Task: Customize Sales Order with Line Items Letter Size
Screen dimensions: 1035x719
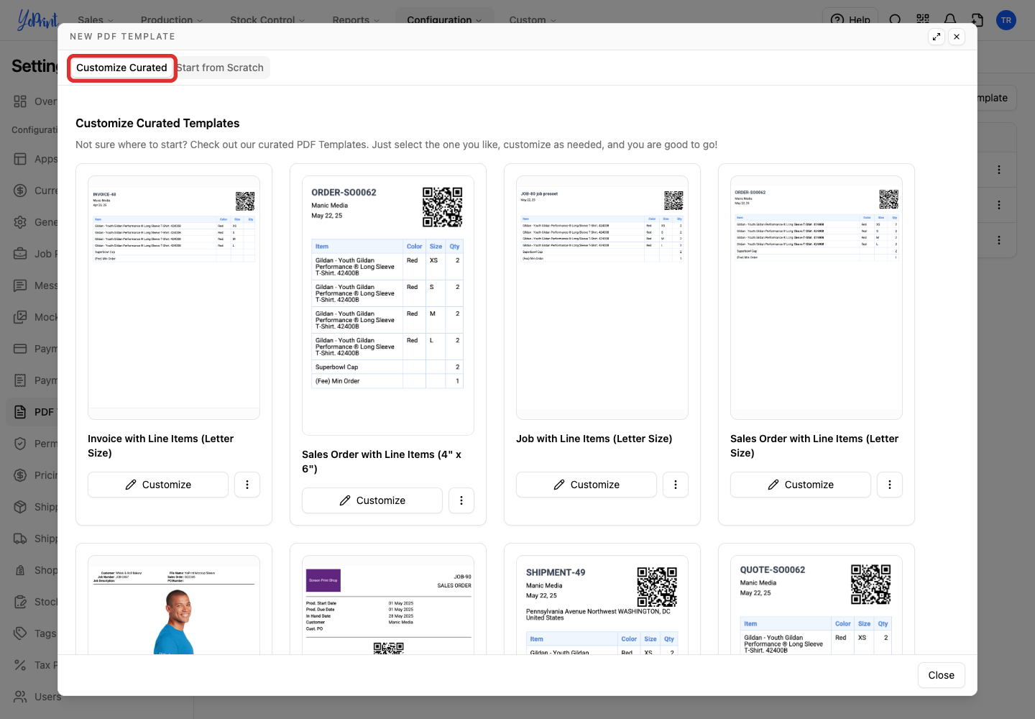Action: [801, 485]
